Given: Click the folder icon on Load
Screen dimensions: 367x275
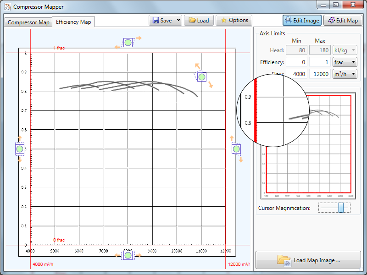Looking at the screenshot, I should (192, 20).
